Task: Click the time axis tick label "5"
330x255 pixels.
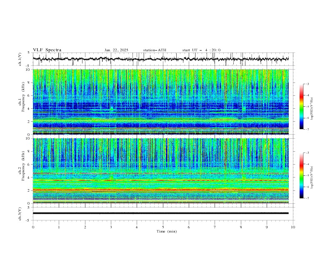Action: pyautogui.click(x=163, y=227)
